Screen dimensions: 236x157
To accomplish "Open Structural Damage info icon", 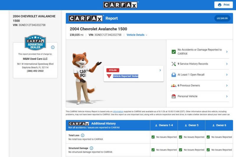I will [x=91, y=148].
